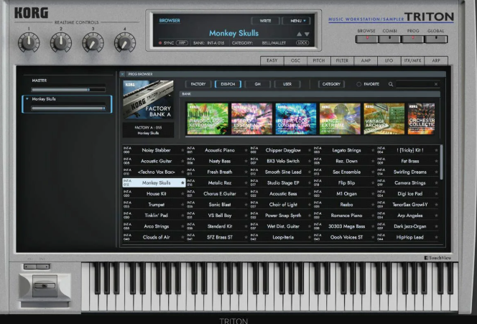Open the IFX/MFX tab

pyautogui.click(x=412, y=60)
